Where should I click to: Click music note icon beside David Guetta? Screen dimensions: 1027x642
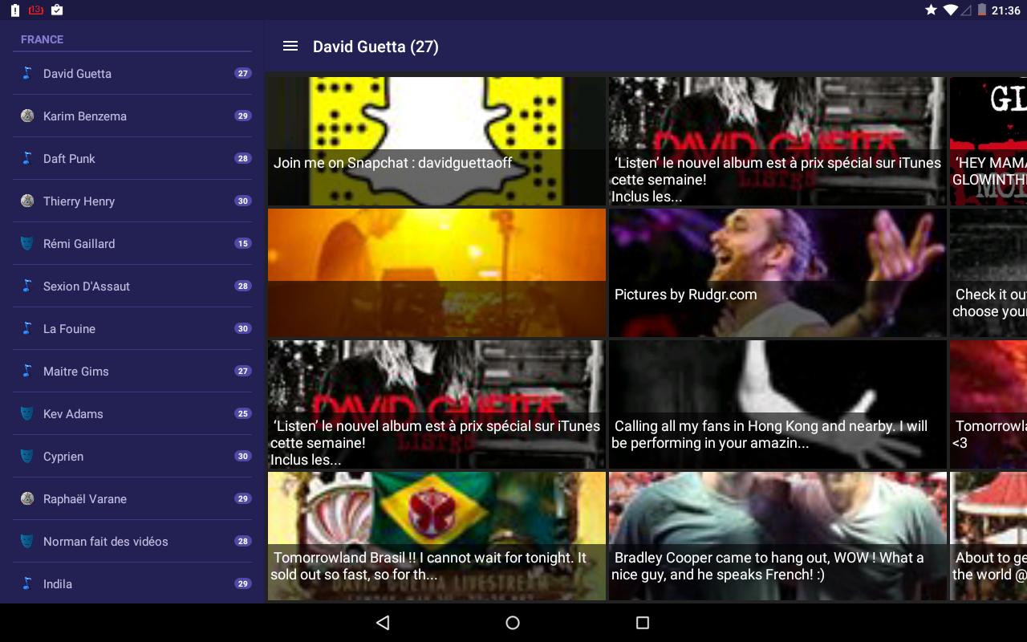coord(26,73)
